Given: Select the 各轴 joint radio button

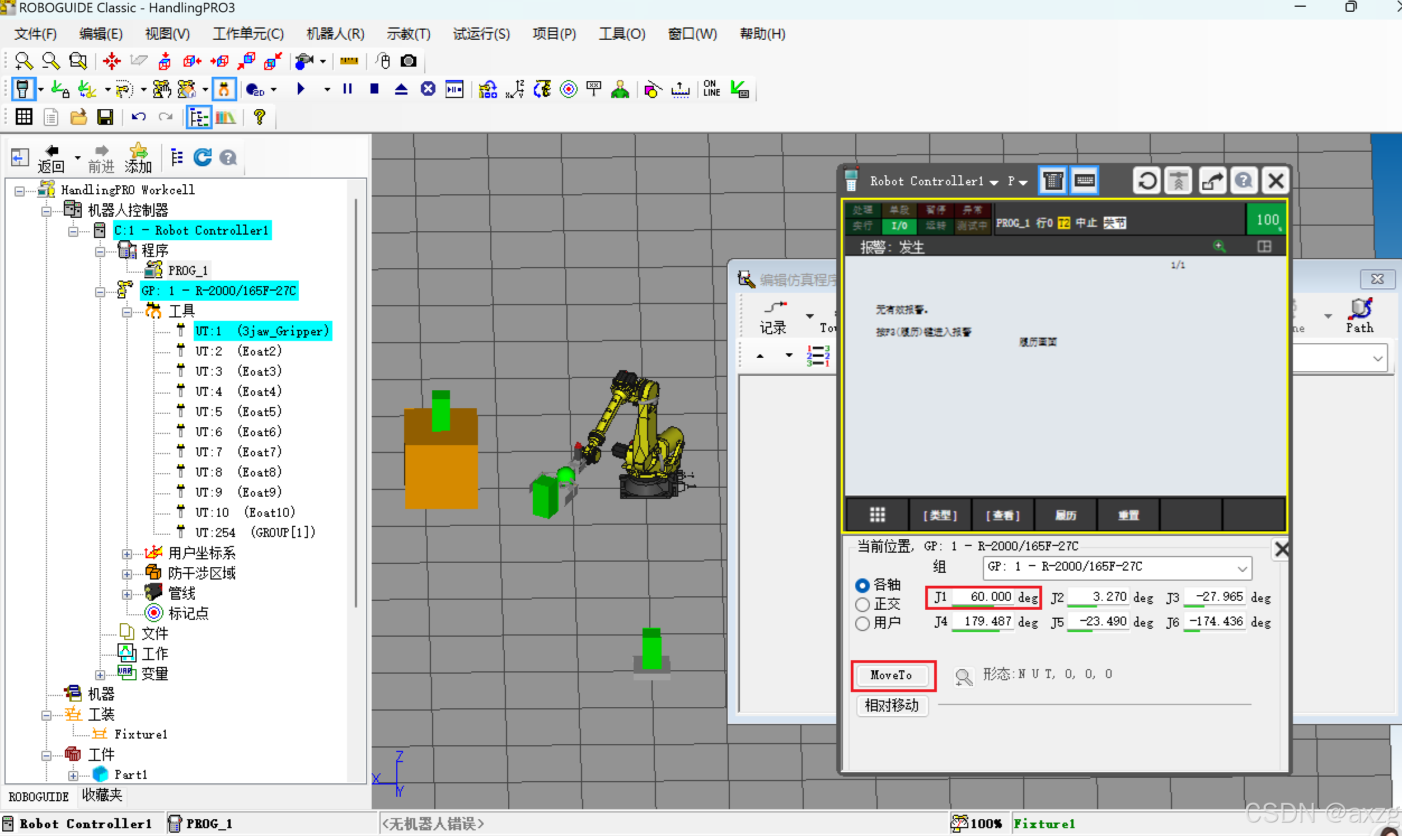Looking at the screenshot, I should point(862,585).
